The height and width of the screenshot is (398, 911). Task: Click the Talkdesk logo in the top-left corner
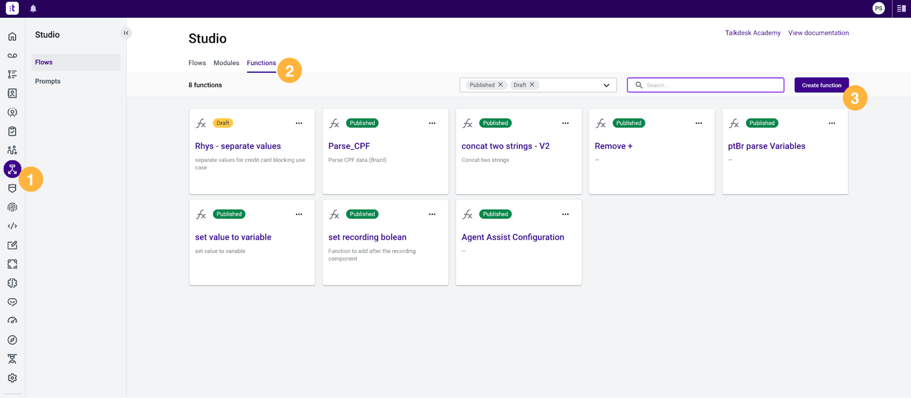(x=12, y=9)
